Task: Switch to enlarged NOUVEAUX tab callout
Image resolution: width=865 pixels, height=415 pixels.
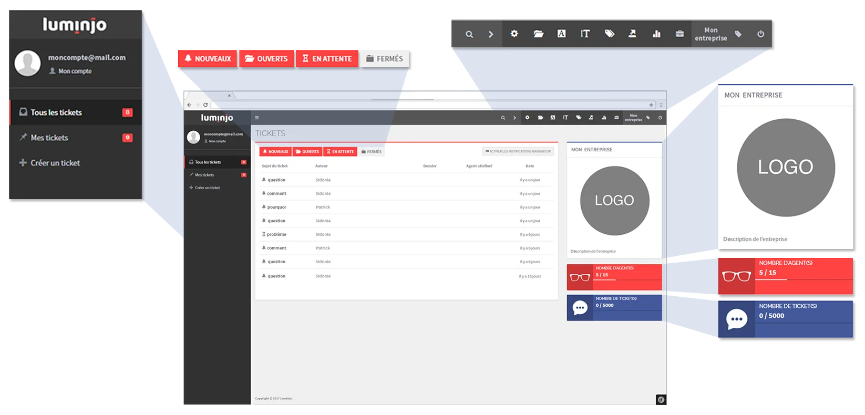Action: (208, 59)
